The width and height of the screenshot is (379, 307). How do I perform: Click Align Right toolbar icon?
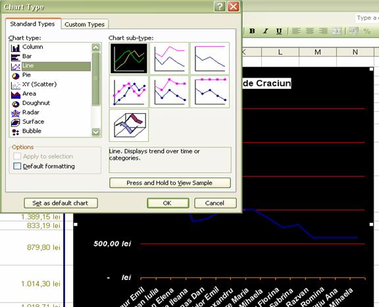323,31
